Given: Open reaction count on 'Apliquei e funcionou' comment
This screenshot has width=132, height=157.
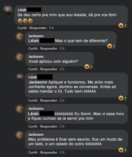Looking at the screenshot, I should click(123, 98).
